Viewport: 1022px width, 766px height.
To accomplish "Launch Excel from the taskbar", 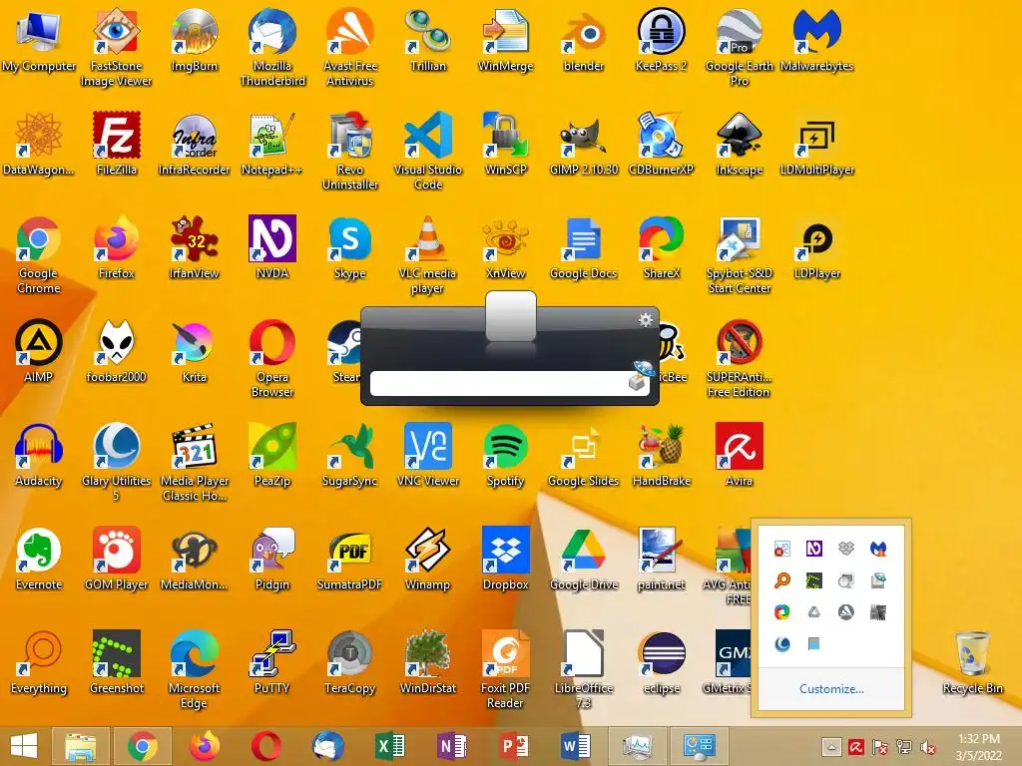I will [x=390, y=746].
